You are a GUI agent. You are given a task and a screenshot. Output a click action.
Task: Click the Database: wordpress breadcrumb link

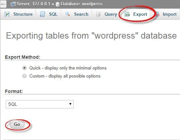(81, 4)
